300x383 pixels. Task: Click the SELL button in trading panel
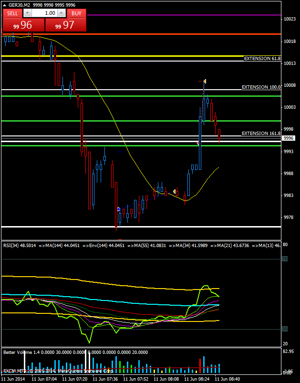coord(12,13)
